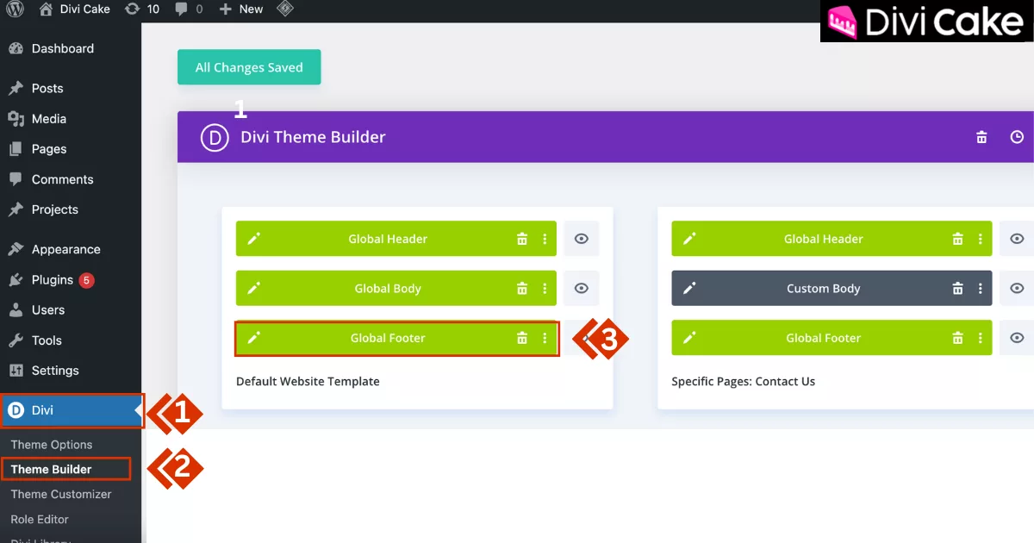Click the WordPress logo in admin bar

[16, 9]
